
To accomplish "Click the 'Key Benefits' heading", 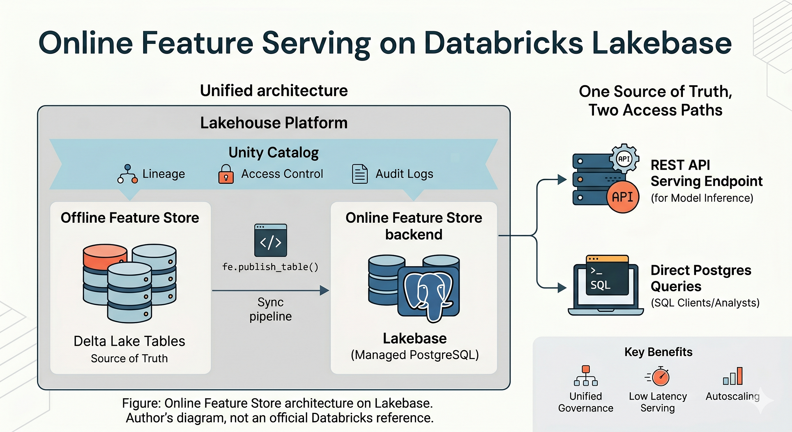I will [658, 352].
